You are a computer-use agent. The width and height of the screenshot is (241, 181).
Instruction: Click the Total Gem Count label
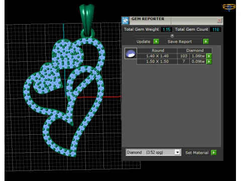click(x=191, y=30)
